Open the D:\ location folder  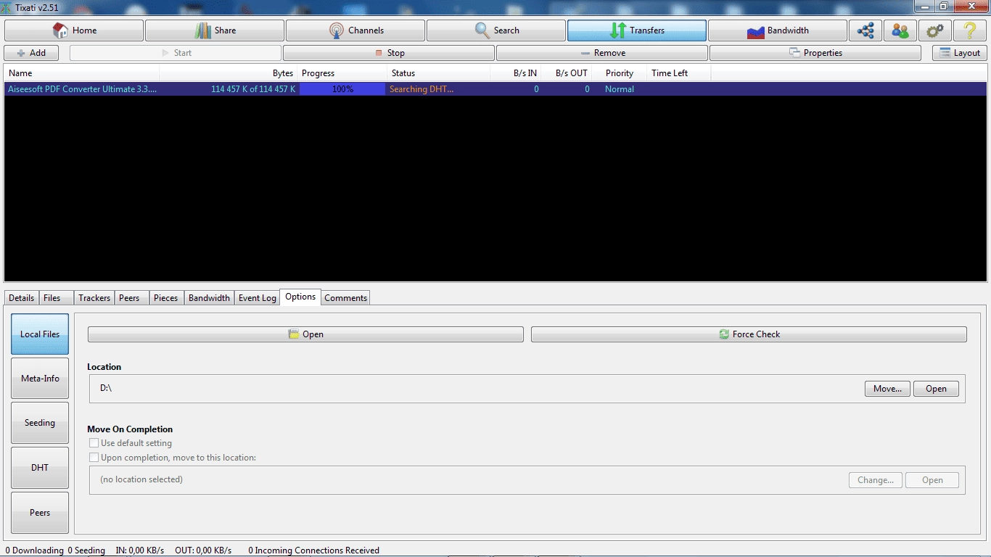936,389
